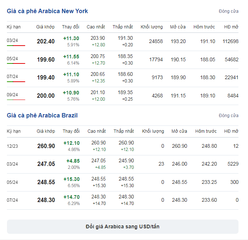Click the 'HĐ mở' header in the Brazil table

(231, 131)
